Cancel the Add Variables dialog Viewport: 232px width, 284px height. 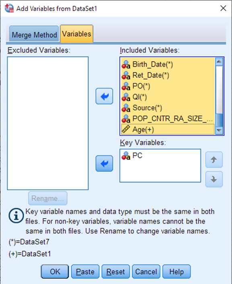[x=146, y=272]
